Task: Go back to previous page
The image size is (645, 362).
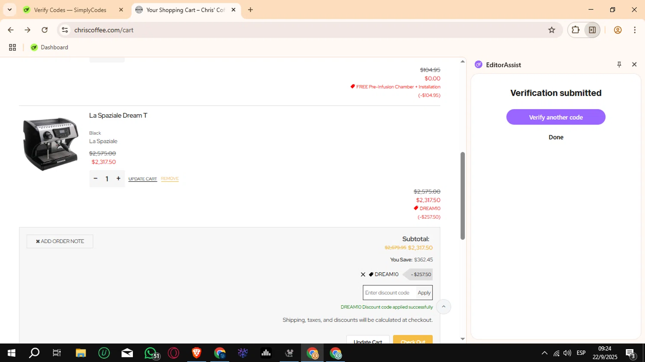Action: pyautogui.click(x=11, y=30)
